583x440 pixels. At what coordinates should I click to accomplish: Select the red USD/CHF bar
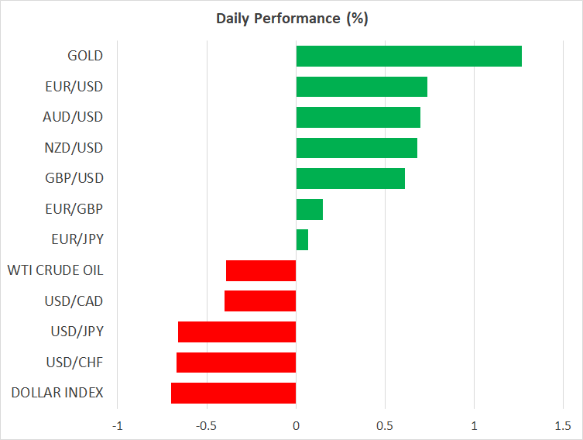(236, 363)
